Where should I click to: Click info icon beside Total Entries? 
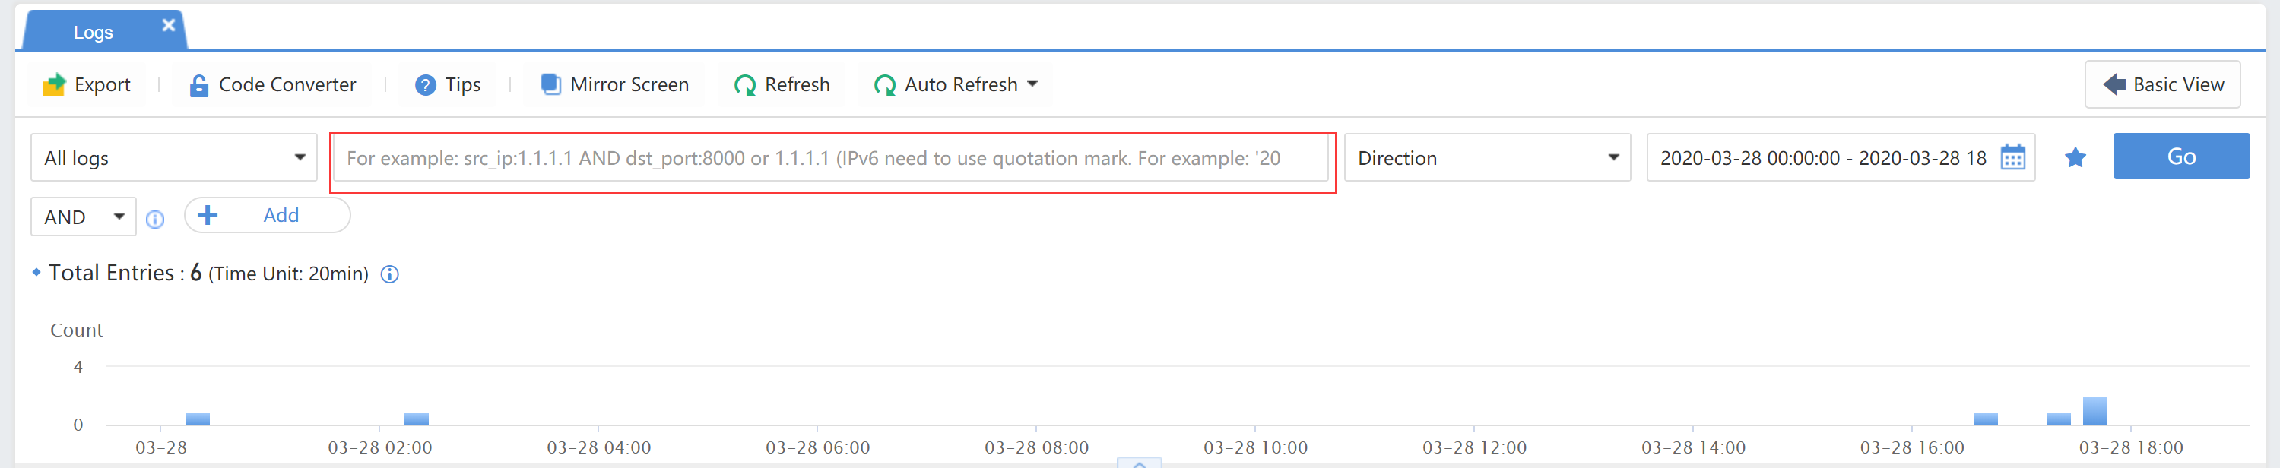click(389, 274)
